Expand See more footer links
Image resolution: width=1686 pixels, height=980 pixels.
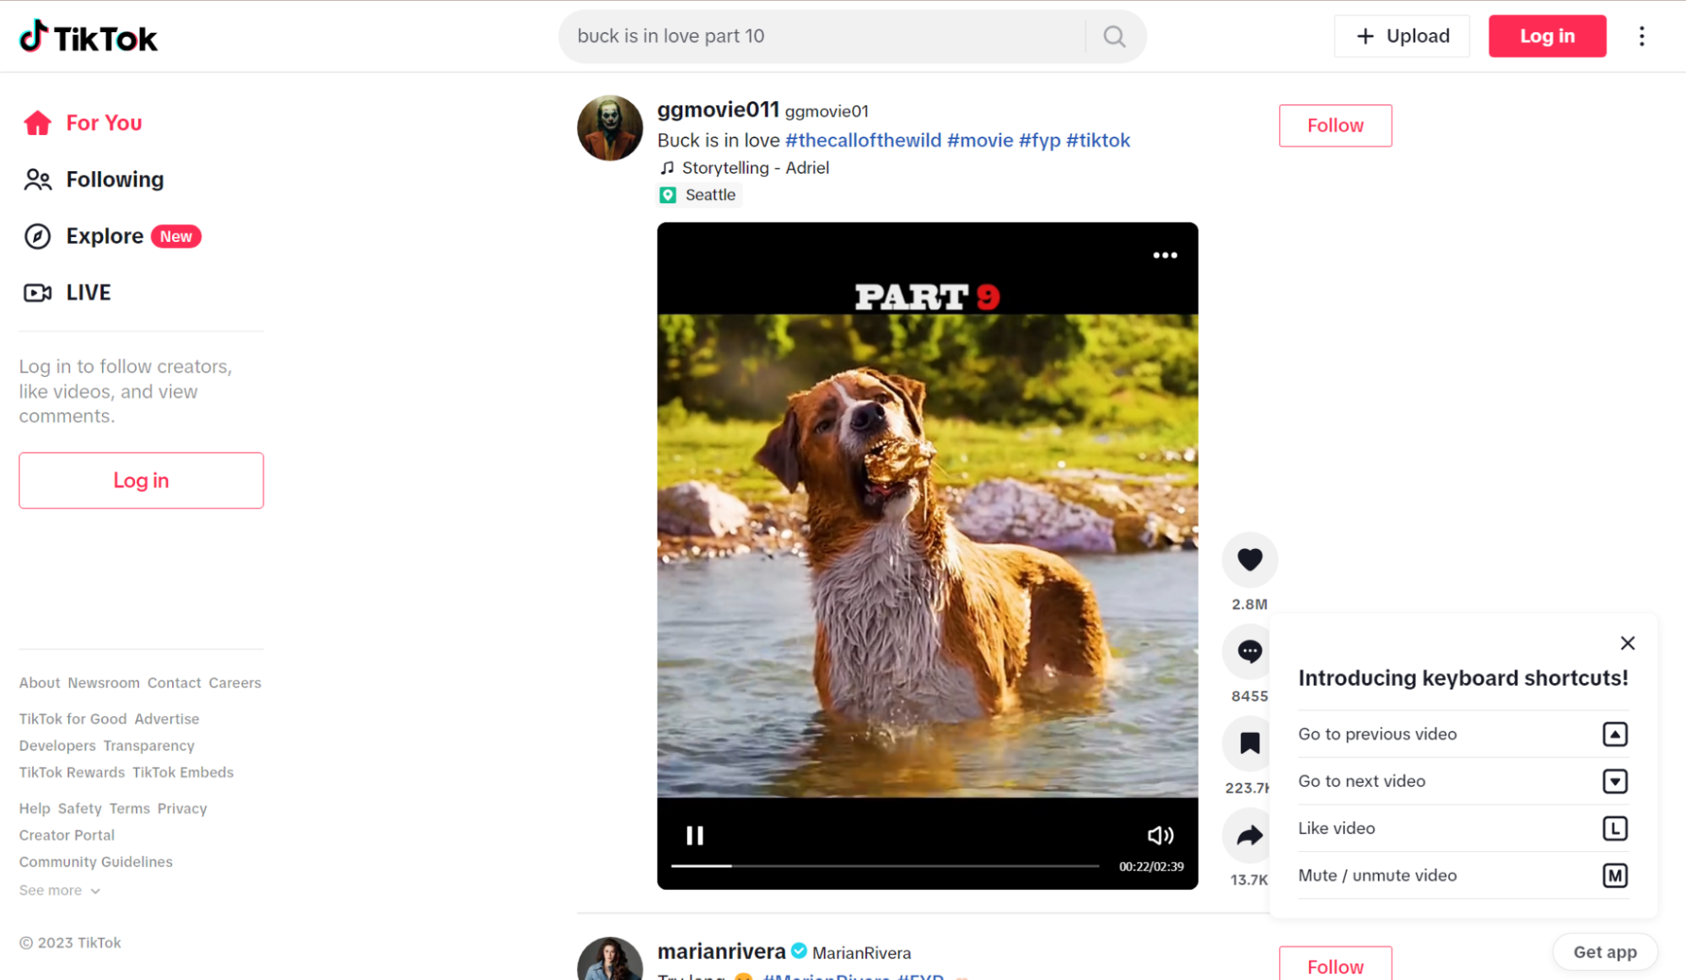pyautogui.click(x=60, y=891)
